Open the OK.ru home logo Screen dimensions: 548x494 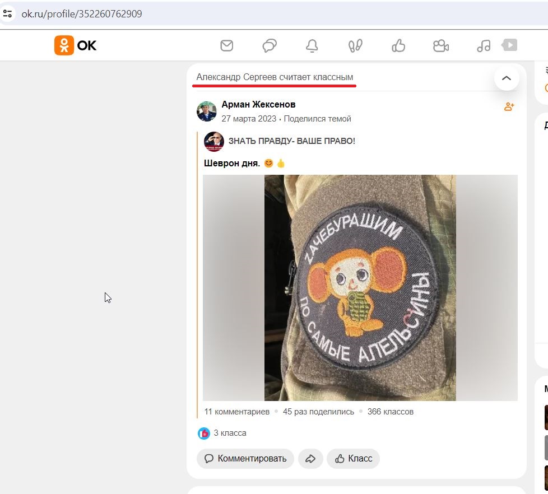(x=75, y=45)
